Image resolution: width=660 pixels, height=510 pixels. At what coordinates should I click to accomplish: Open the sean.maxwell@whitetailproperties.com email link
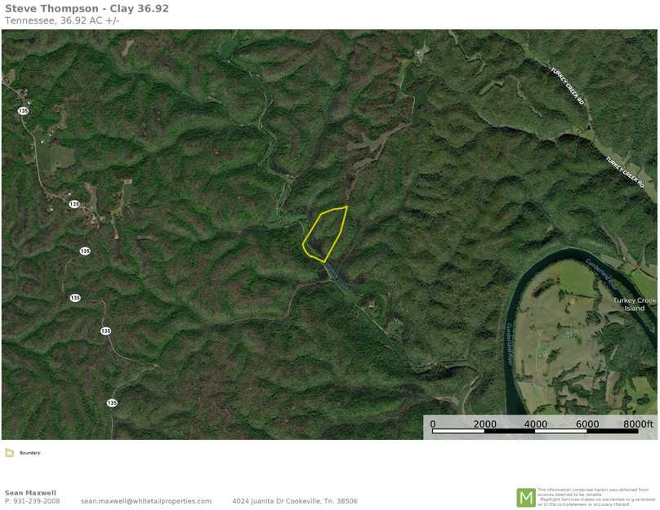(146, 501)
